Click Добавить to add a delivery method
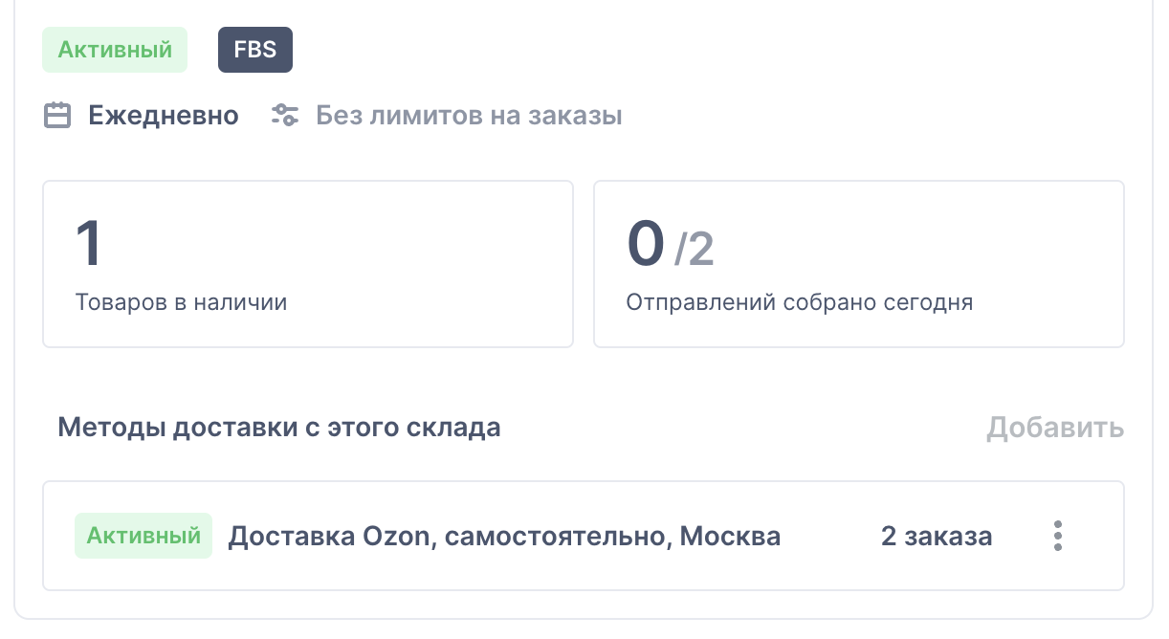 1055,428
